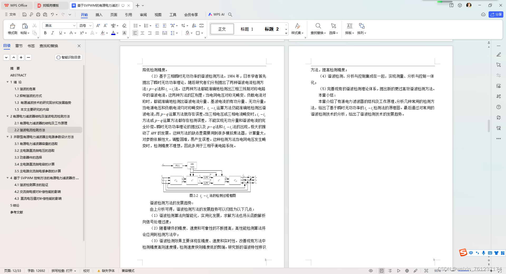Open the 视图 ribbon tab

tap(158, 14)
